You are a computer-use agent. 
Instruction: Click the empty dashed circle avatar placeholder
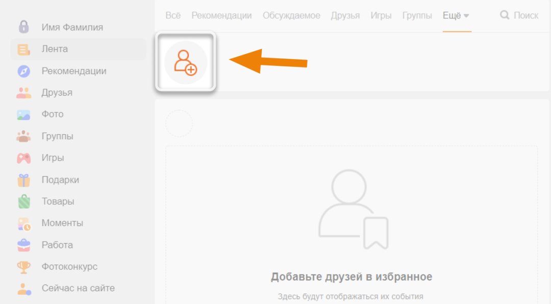179,123
